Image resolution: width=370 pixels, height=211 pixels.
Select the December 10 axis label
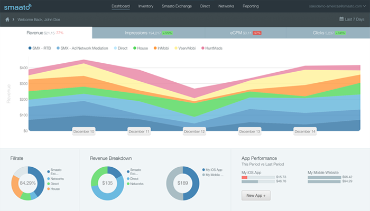84,131
